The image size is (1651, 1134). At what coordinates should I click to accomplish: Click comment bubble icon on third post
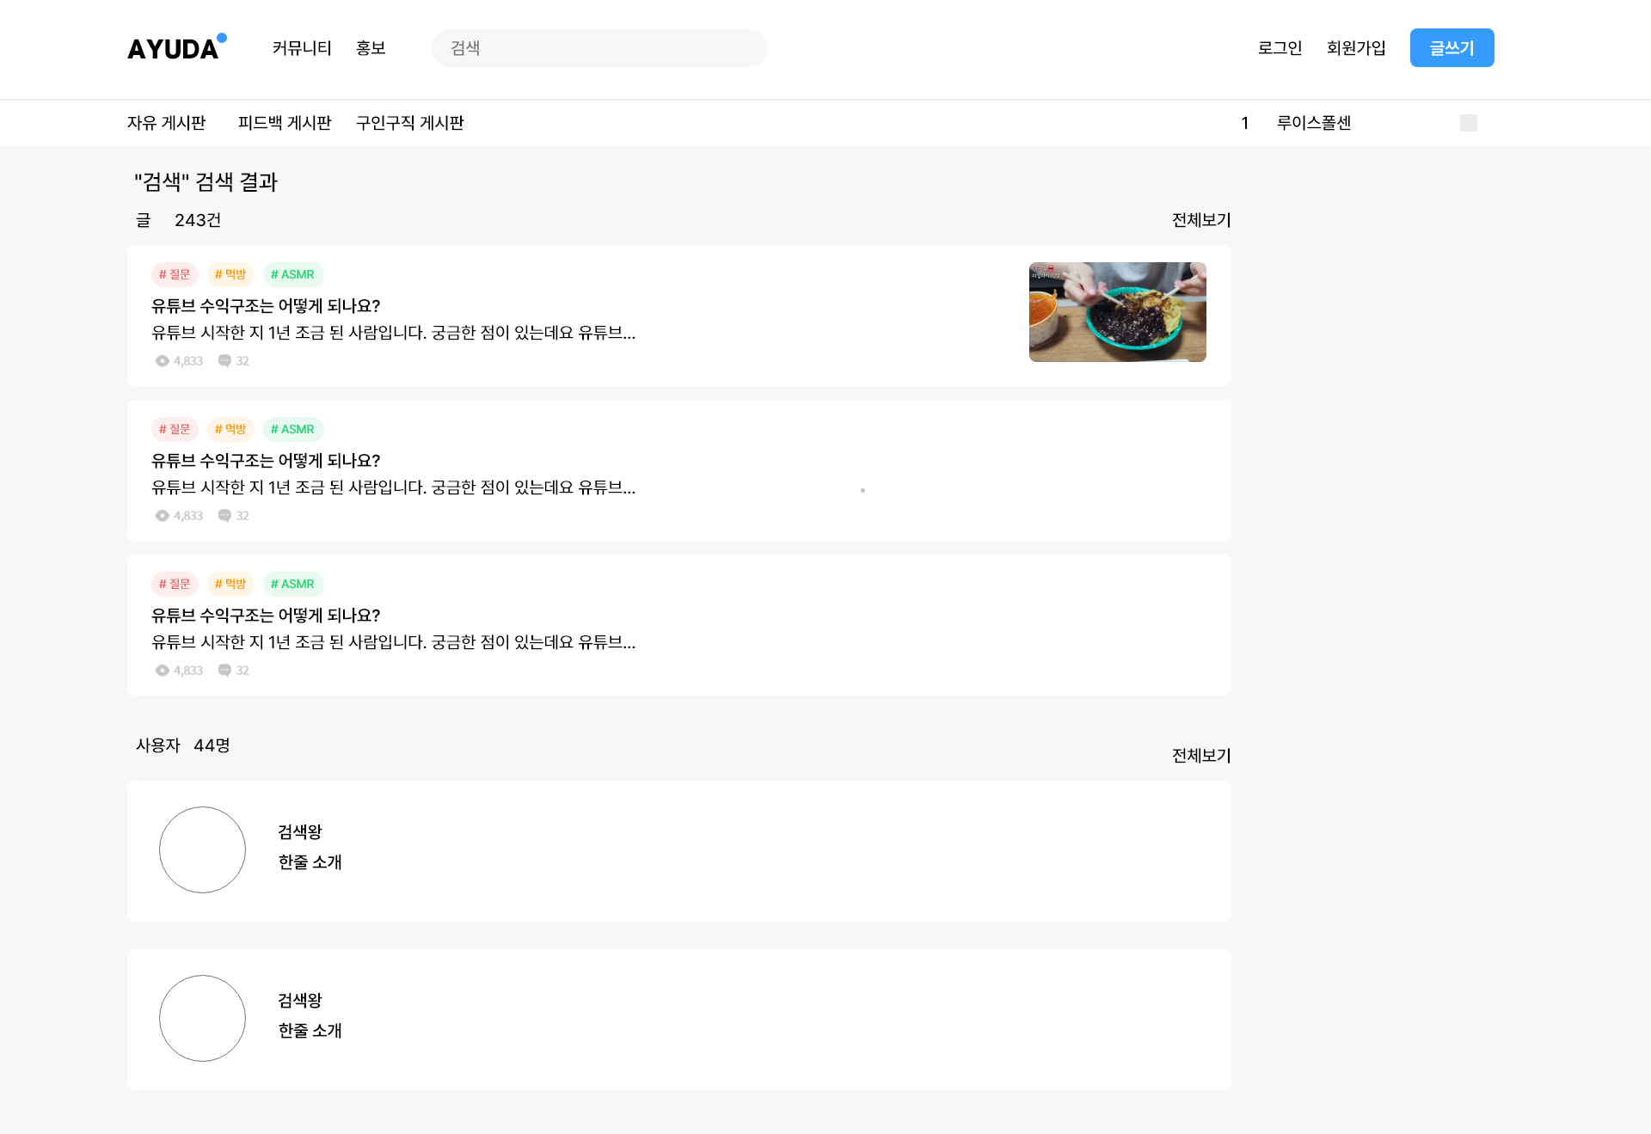pos(224,671)
